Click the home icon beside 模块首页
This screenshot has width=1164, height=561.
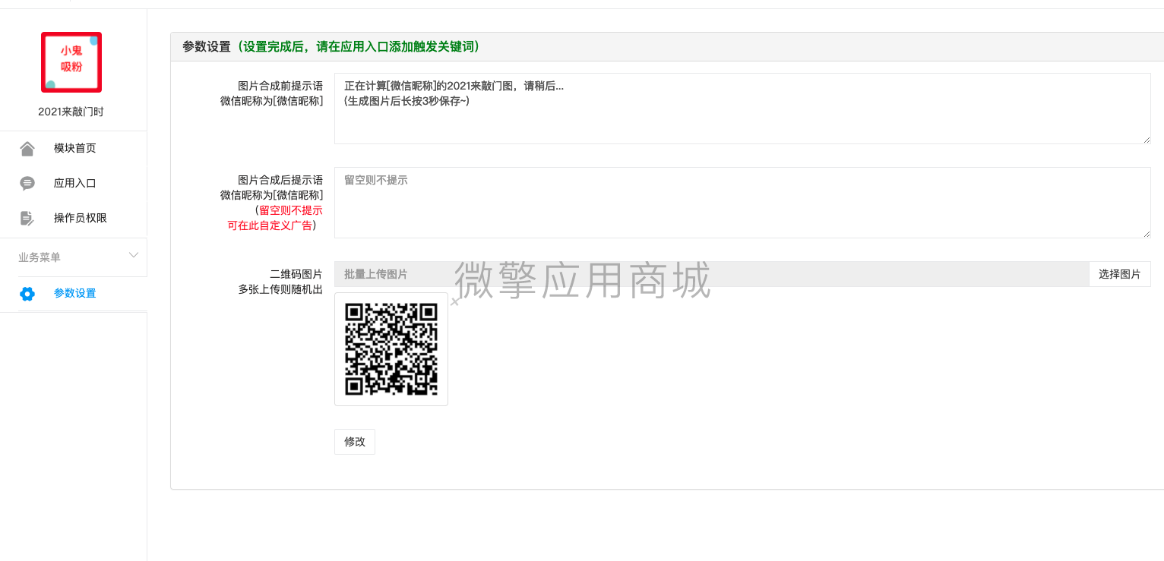27,149
